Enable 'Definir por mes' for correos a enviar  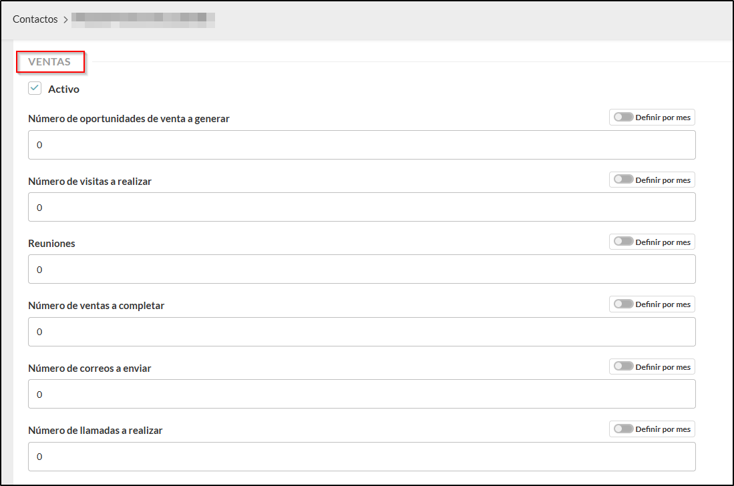[624, 367]
